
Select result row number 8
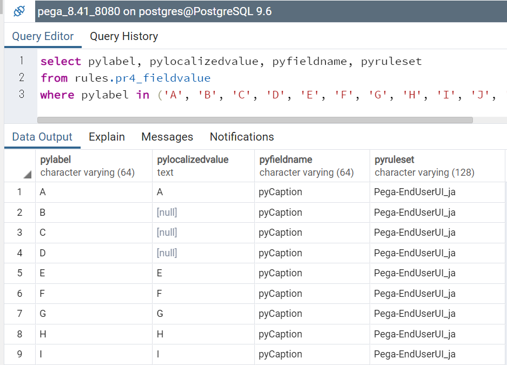coord(19,334)
